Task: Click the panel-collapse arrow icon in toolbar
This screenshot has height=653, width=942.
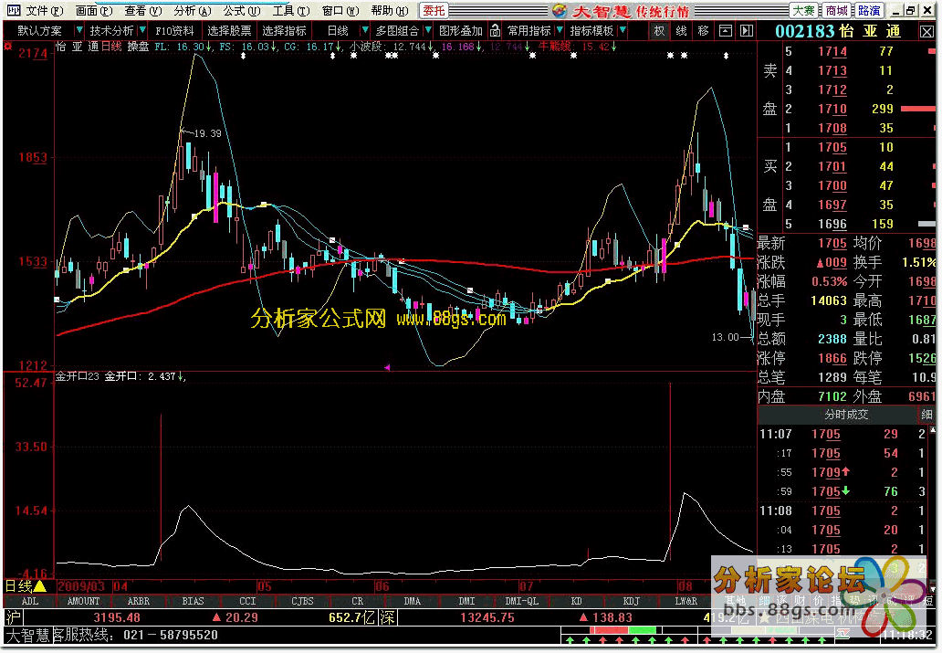Action: pos(747,31)
